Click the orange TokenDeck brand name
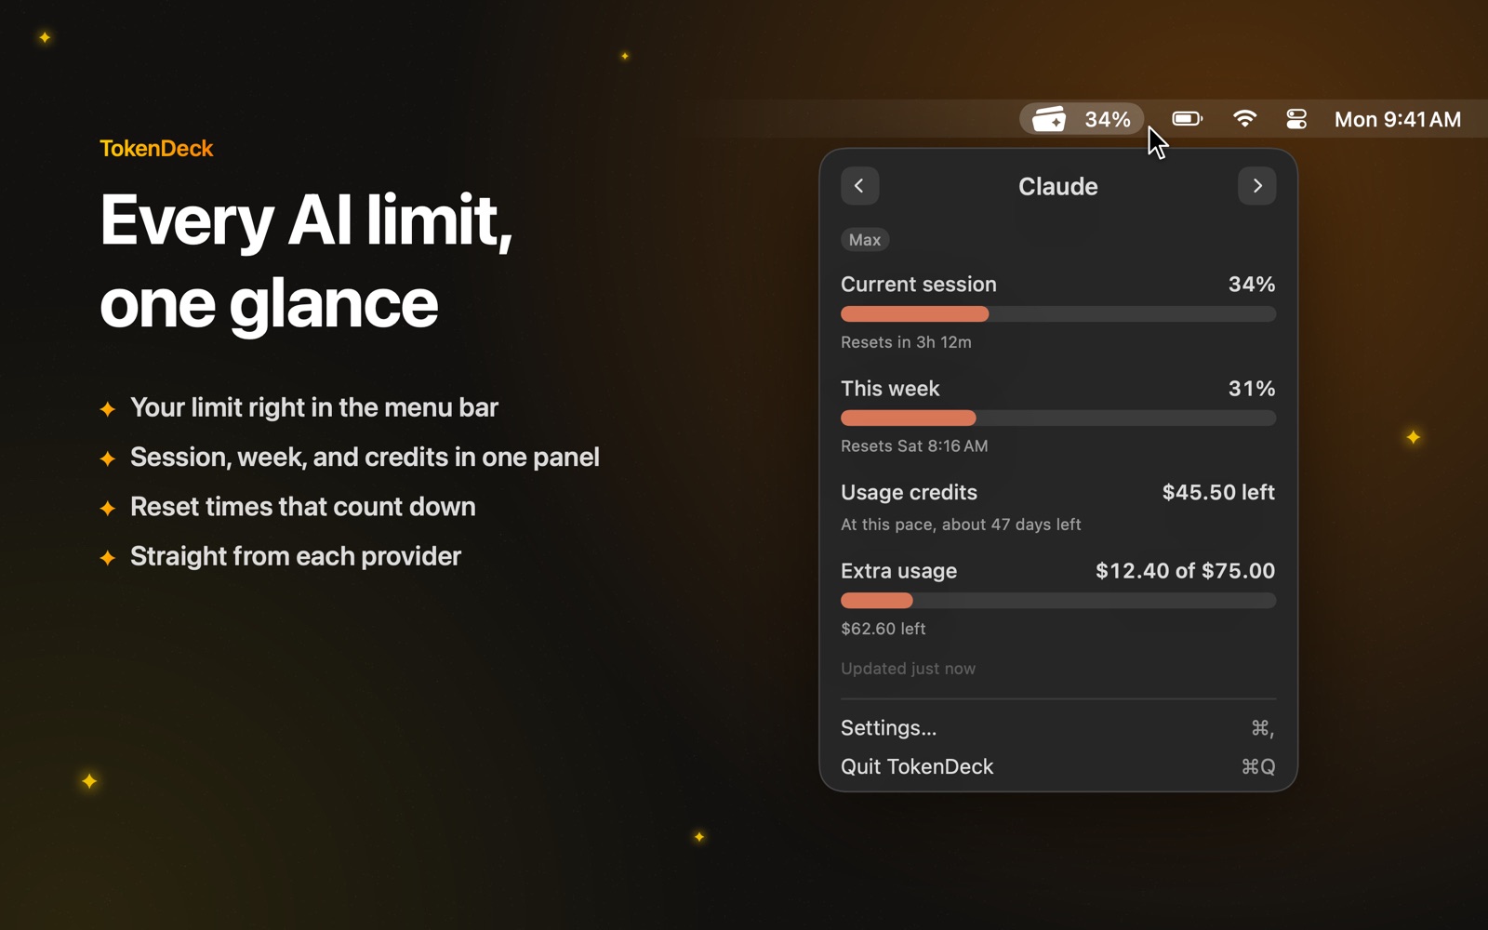 [156, 149]
